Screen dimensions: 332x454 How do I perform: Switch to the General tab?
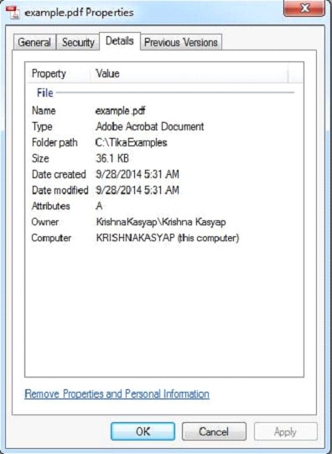pos(34,43)
